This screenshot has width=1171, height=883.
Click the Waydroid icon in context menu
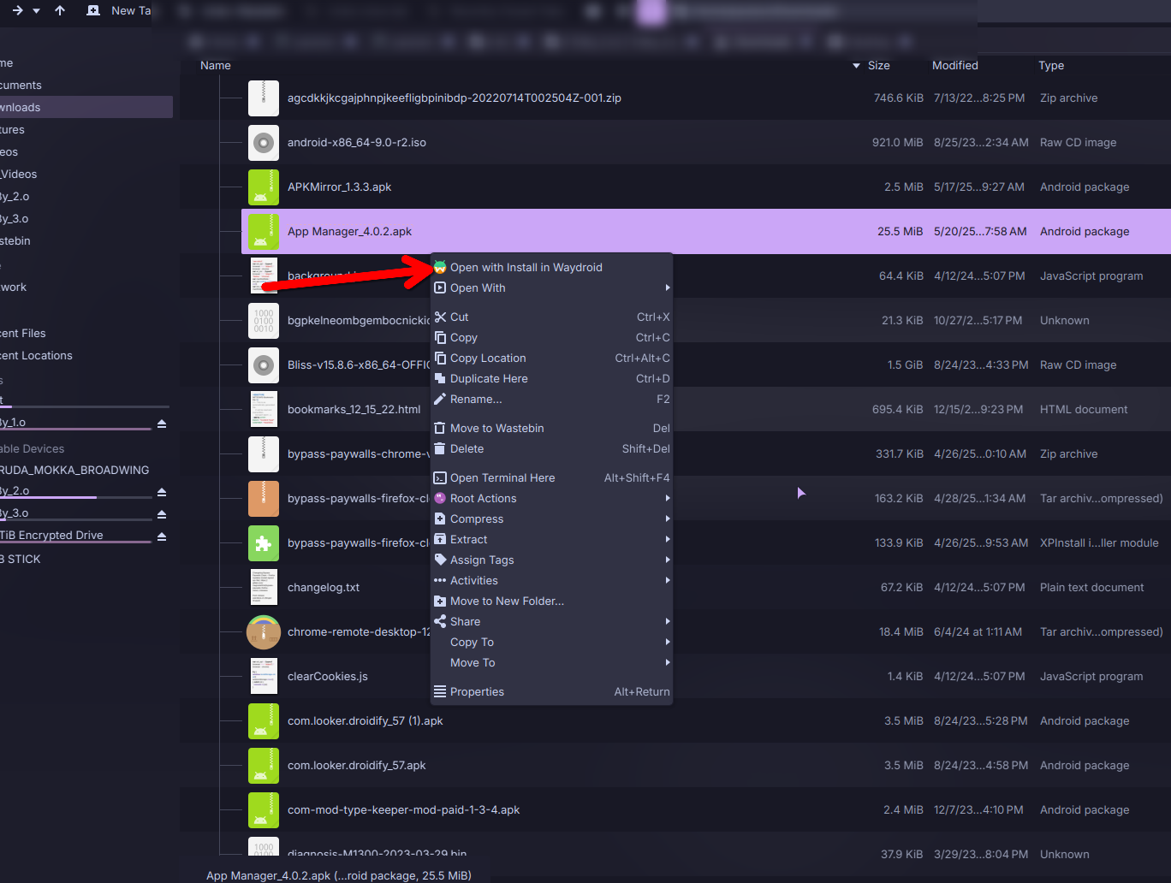point(440,267)
